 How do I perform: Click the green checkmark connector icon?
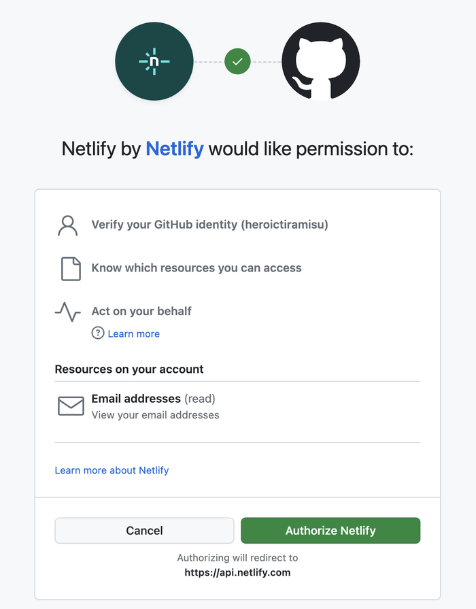[237, 61]
